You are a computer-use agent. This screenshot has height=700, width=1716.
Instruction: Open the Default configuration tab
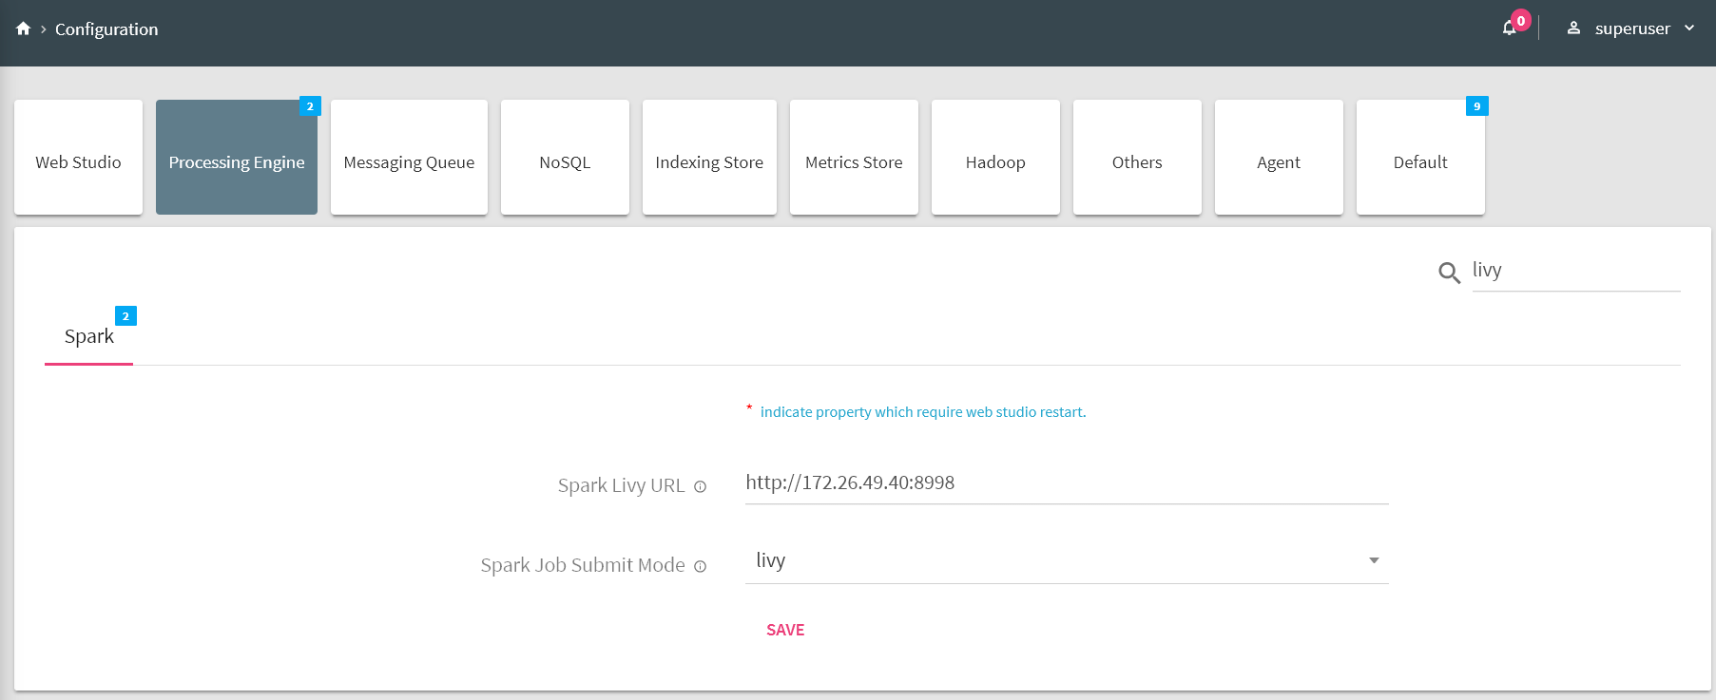[1420, 157]
